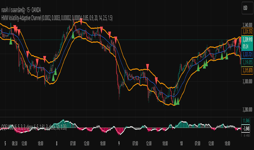Screen dimensions: 254x150
Task: Click the day 10 date label
Action: click(181, 143)
